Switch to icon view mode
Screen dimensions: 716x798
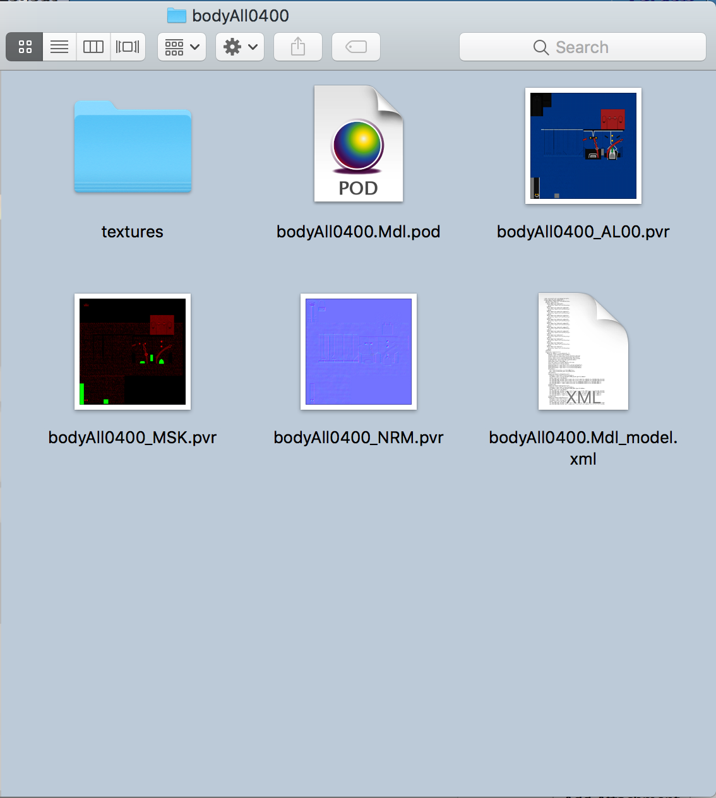pyautogui.click(x=25, y=47)
